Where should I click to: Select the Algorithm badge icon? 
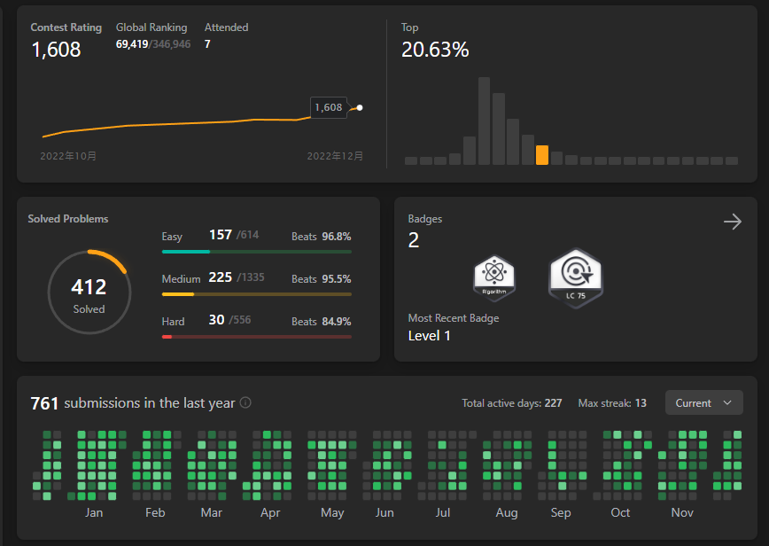(493, 277)
